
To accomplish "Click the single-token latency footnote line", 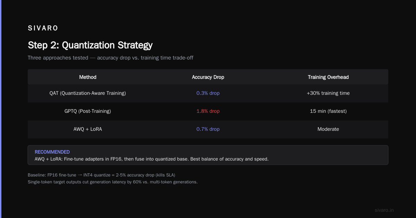I will click(113, 182).
